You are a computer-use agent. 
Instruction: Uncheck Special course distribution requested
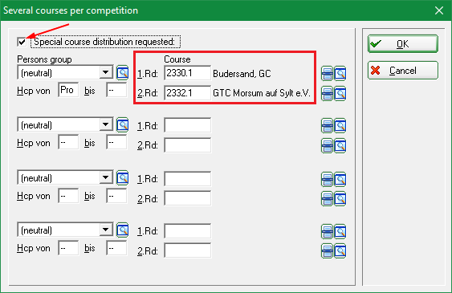22,42
